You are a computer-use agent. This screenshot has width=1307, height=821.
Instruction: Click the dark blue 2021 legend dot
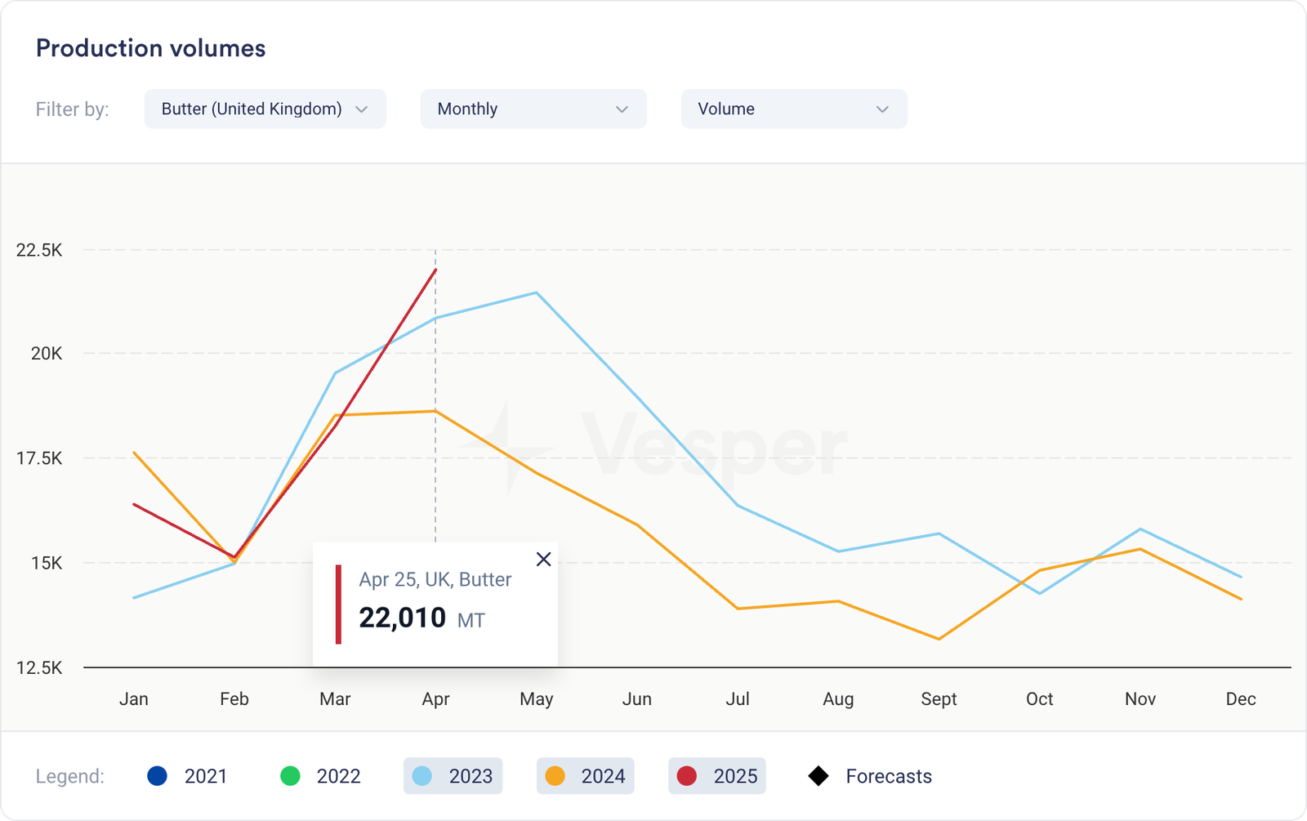click(x=158, y=776)
